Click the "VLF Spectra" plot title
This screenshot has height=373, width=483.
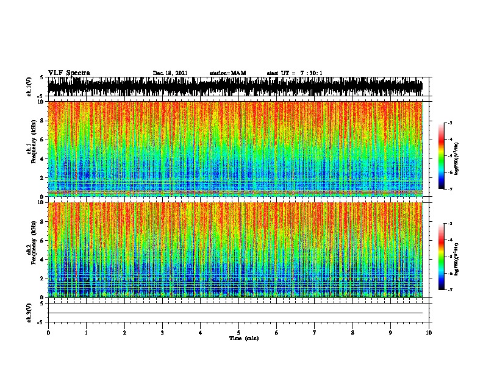[x=69, y=73]
